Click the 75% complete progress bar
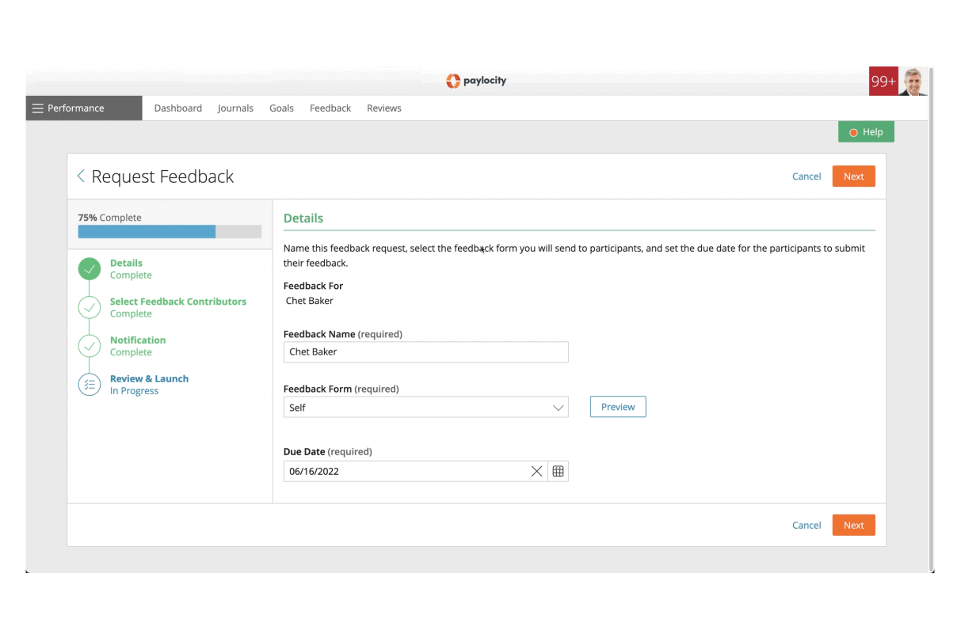The height and width of the screenshot is (638, 957). pos(170,231)
